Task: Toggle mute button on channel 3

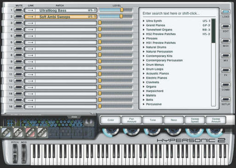Action: click(19, 23)
